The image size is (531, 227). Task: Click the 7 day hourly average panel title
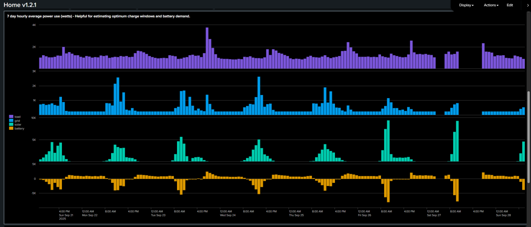click(99, 16)
